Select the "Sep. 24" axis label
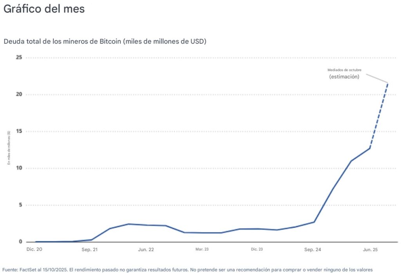This screenshot has height=273, width=401. pyautogui.click(x=313, y=249)
